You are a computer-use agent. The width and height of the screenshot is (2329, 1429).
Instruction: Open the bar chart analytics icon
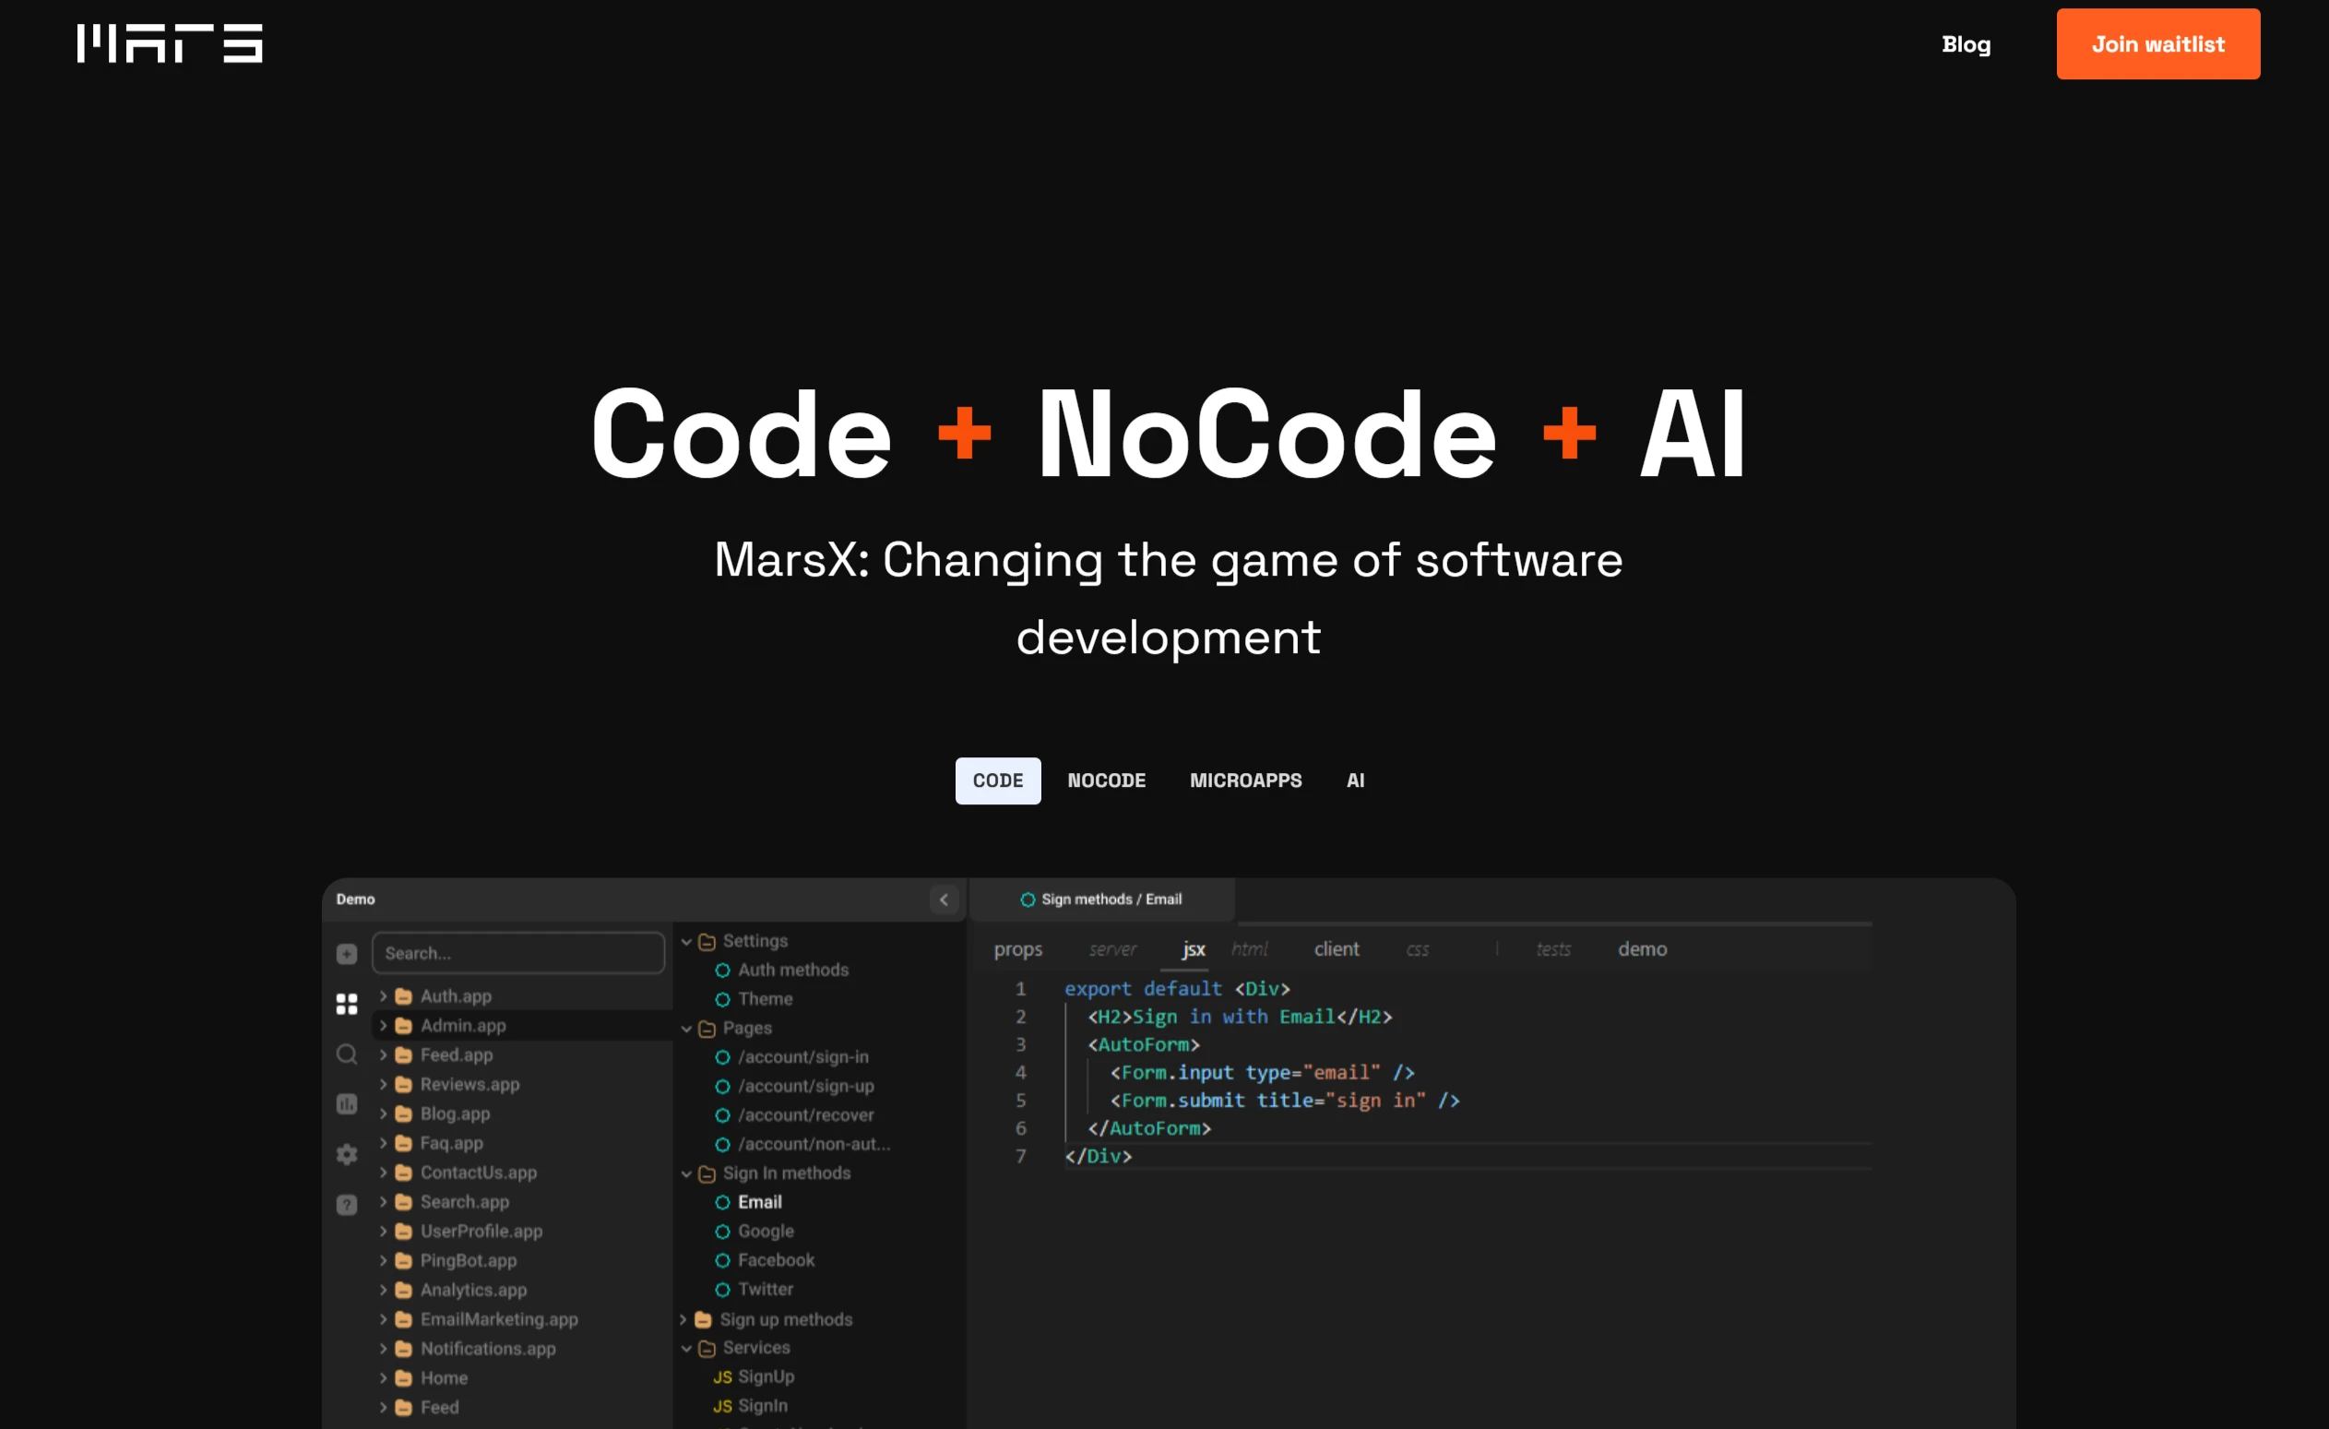pos(347,1104)
